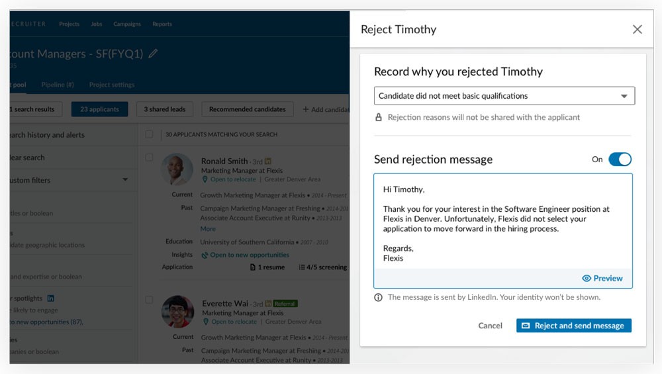
Task: Switch to the Project settings tab
Action: 112,85
